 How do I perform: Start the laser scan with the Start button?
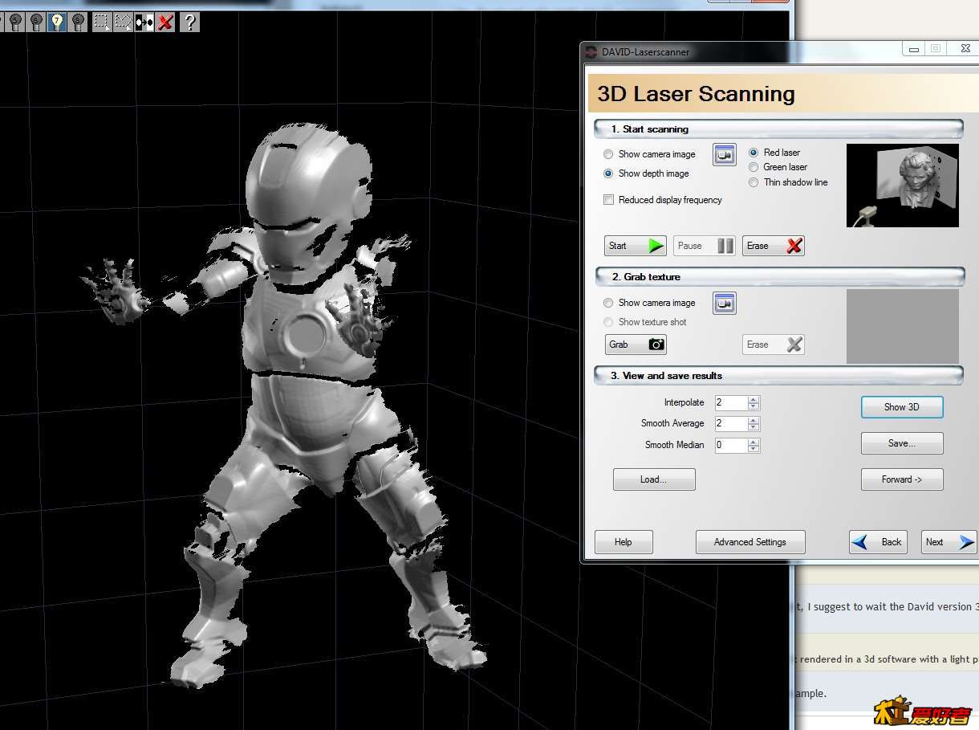pyautogui.click(x=636, y=246)
